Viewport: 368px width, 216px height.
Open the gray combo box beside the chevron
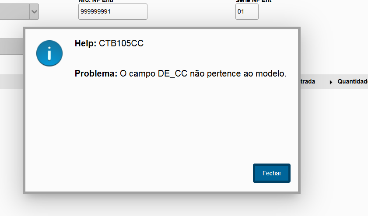click(14, 11)
